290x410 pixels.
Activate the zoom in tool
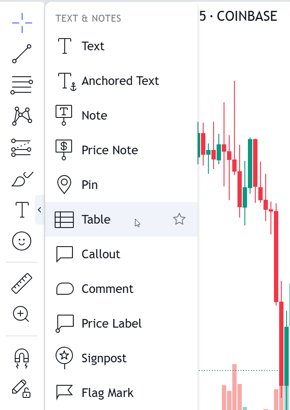coord(22,314)
